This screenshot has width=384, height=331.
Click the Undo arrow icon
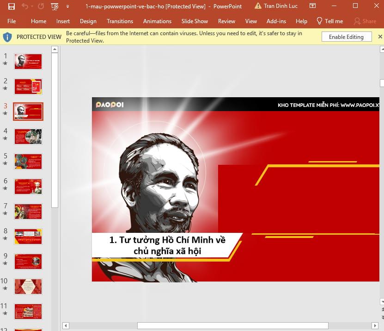tap(25, 6)
